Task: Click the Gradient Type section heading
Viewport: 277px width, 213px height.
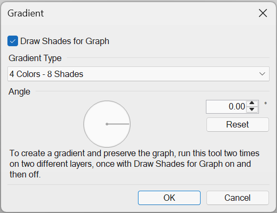Action: [x=35, y=58]
